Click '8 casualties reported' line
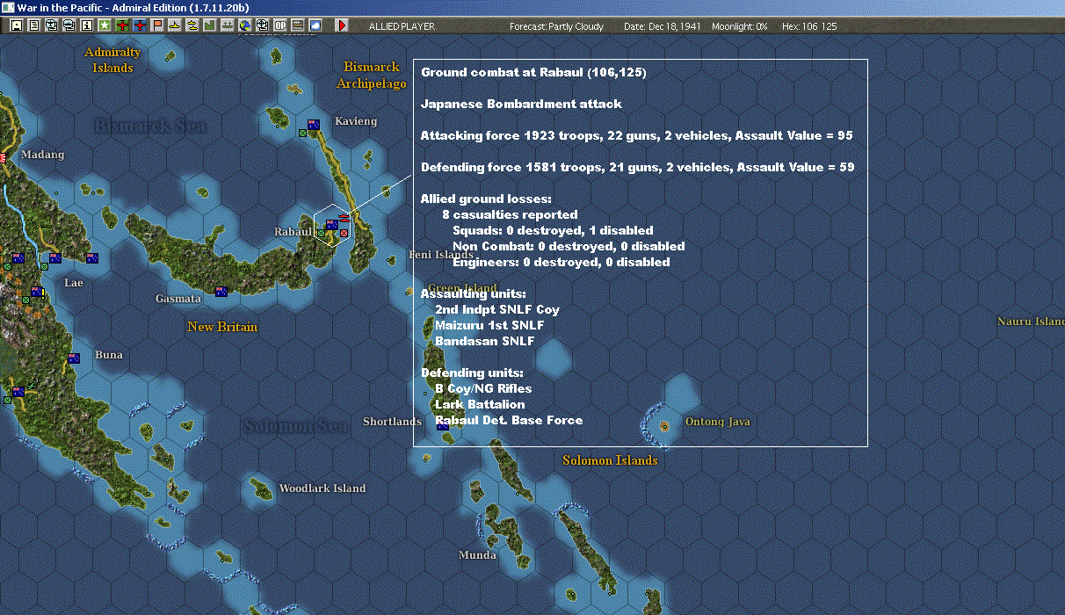The height and width of the screenshot is (615, 1065). click(x=510, y=214)
